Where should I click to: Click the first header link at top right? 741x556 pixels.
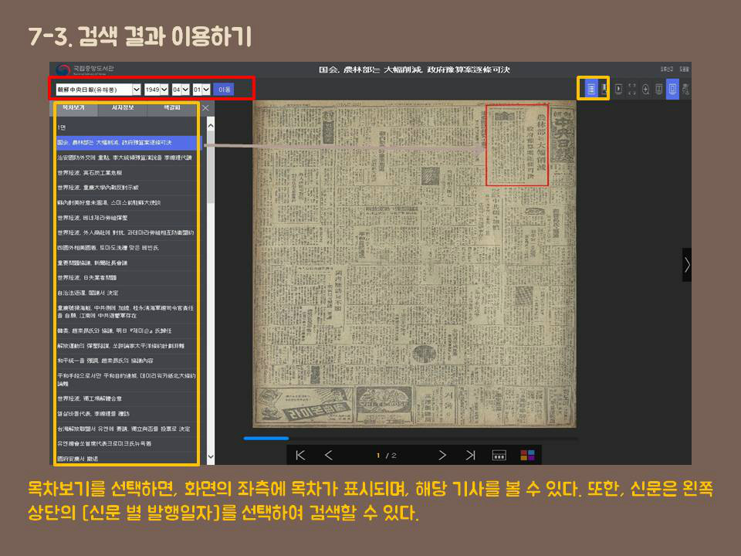(667, 69)
